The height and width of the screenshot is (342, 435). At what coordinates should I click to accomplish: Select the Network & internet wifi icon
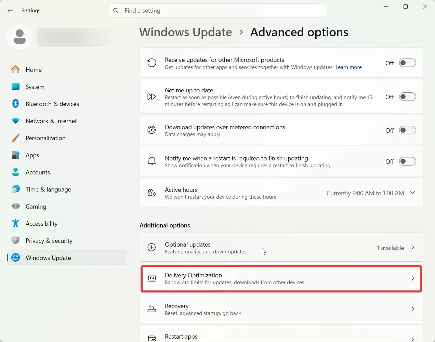tap(15, 121)
